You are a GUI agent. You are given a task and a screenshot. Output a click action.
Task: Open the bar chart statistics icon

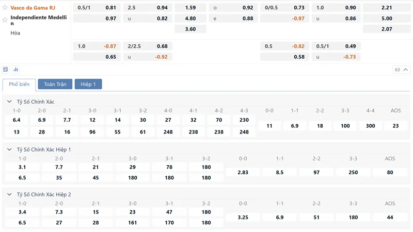16,70
